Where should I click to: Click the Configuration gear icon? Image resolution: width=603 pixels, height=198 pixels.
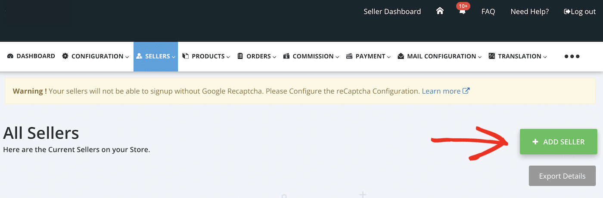[x=65, y=56]
